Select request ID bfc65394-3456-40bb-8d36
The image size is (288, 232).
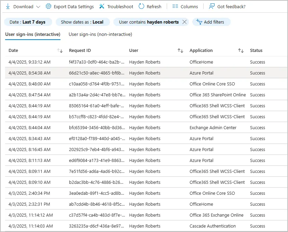click(97, 128)
